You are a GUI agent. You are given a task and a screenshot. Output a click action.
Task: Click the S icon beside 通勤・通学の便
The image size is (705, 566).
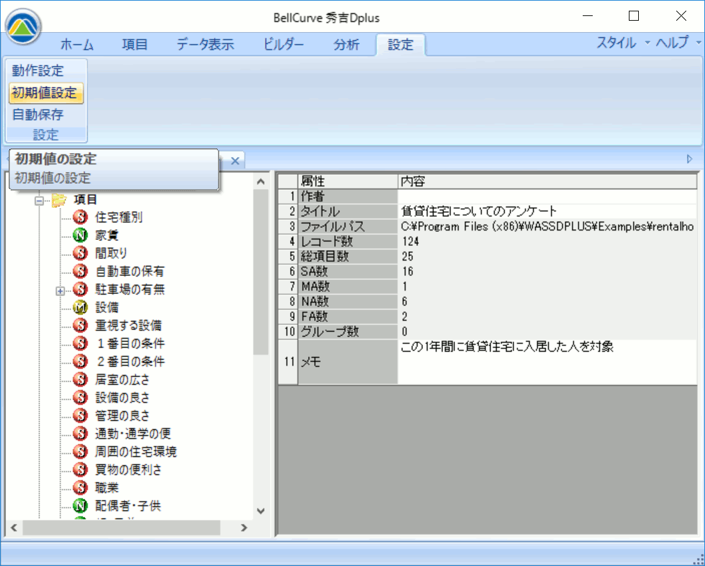[x=80, y=434]
